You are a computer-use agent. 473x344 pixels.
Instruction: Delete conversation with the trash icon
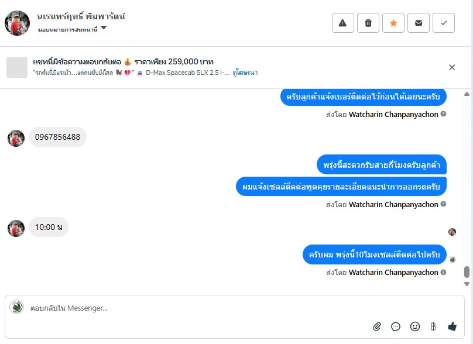click(368, 23)
